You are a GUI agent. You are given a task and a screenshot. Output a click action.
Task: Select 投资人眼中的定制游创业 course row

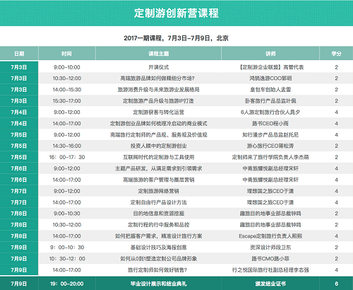tap(176, 146)
